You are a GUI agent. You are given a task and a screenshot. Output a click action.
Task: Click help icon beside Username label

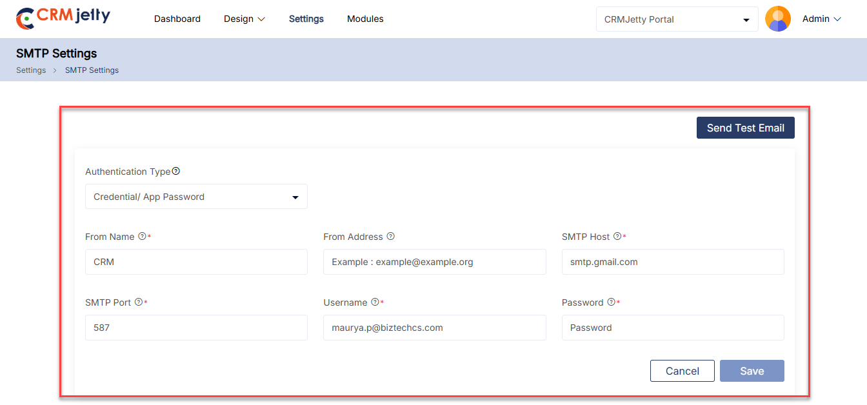[x=375, y=302]
